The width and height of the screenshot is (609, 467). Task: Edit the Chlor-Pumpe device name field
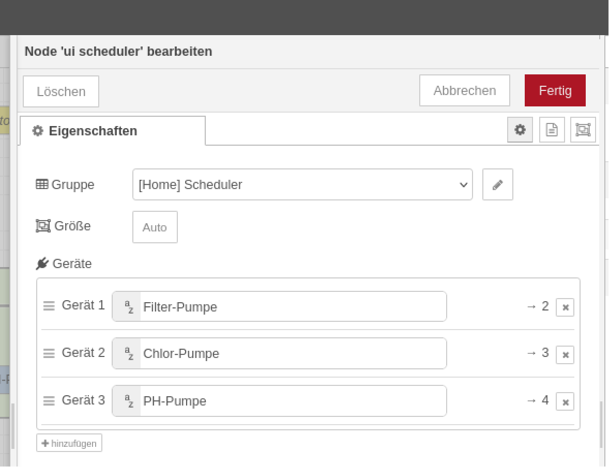pyautogui.click(x=293, y=354)
